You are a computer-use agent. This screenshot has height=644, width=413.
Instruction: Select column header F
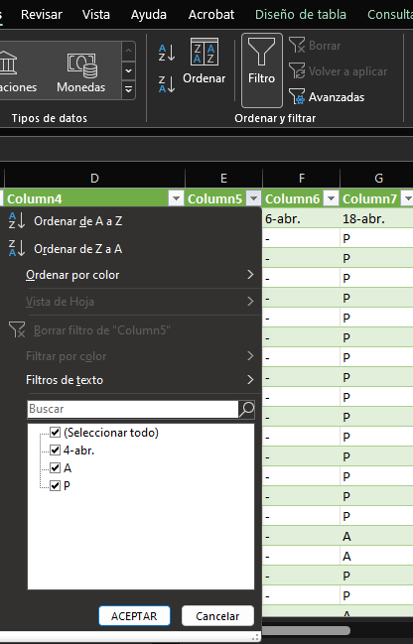(301, 179)
